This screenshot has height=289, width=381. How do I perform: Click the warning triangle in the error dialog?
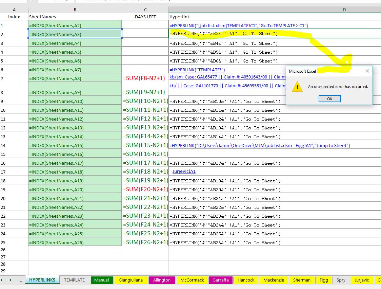coord(297,87)
